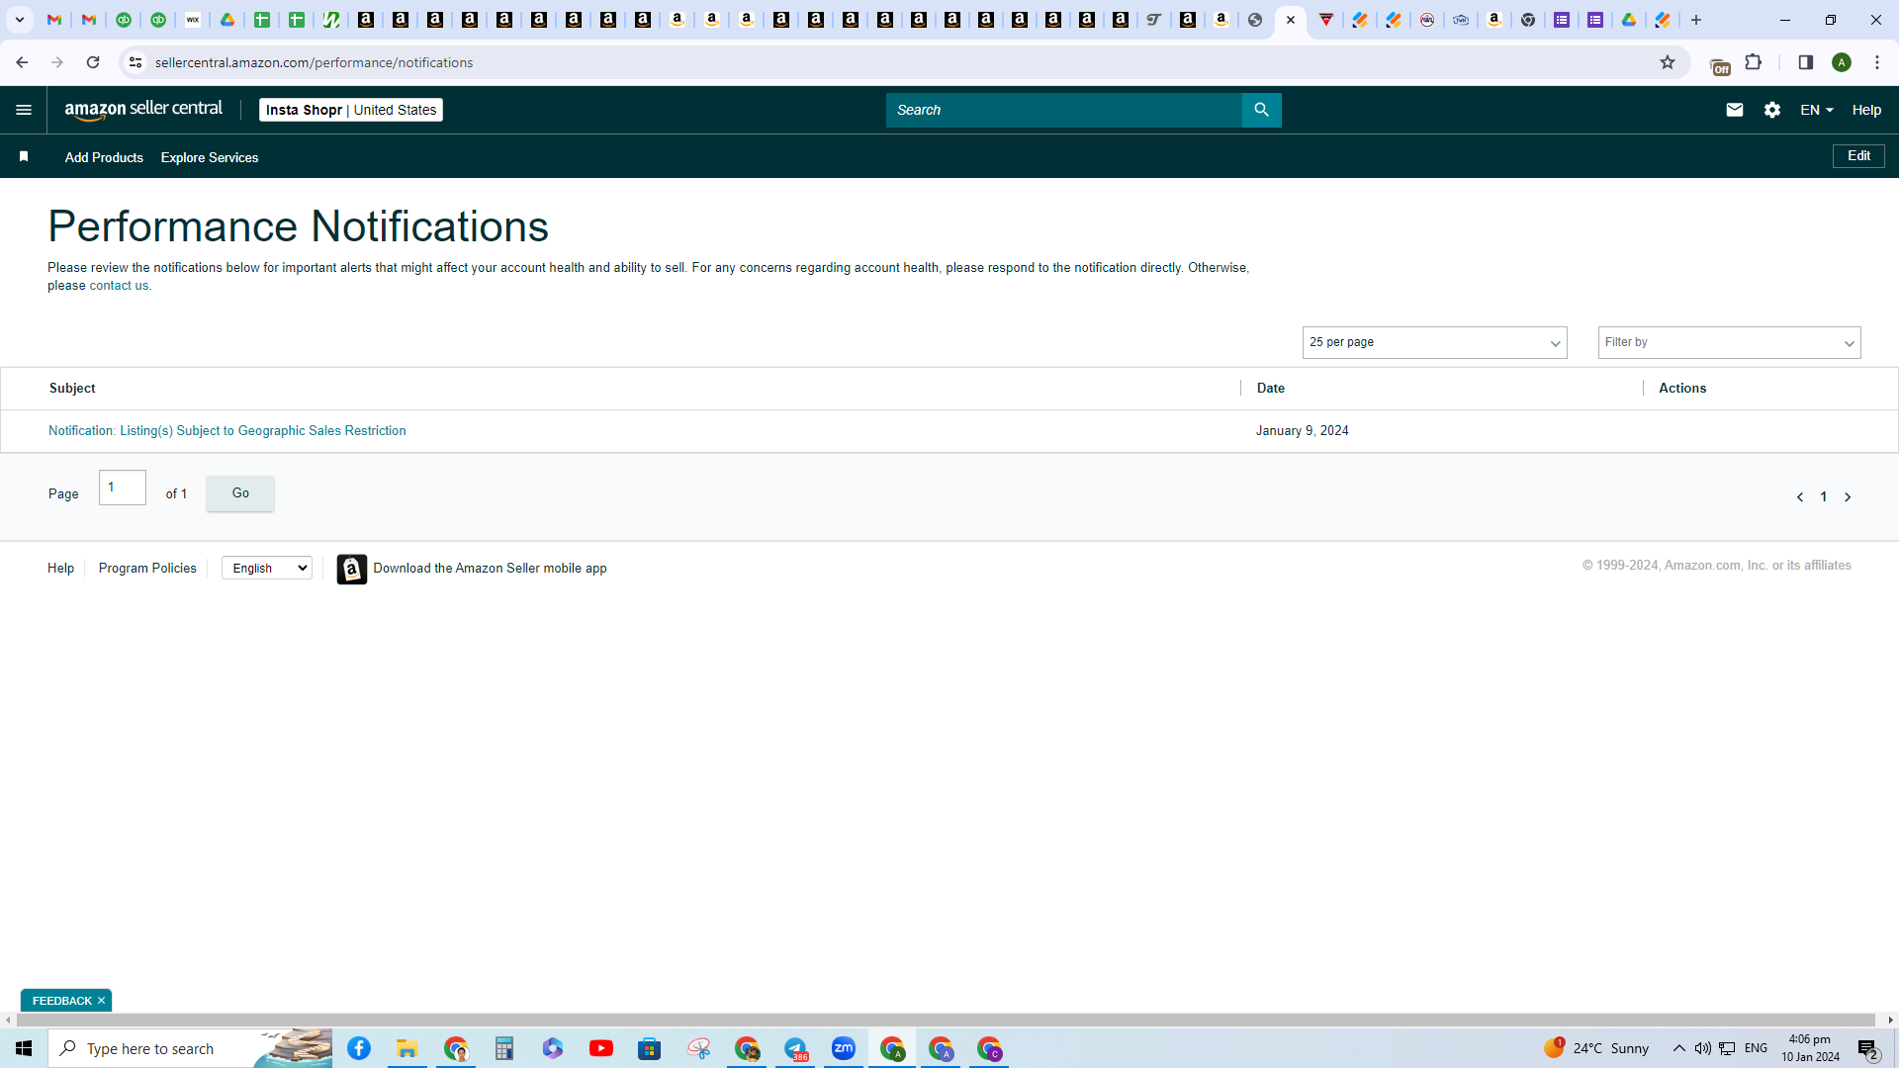Open Help in the top header
This screenshot has width=1899, height=1068.
[1866, 110]
